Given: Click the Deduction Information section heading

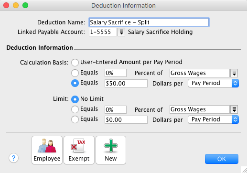Looking at the screenshot, I should [40, 48].
